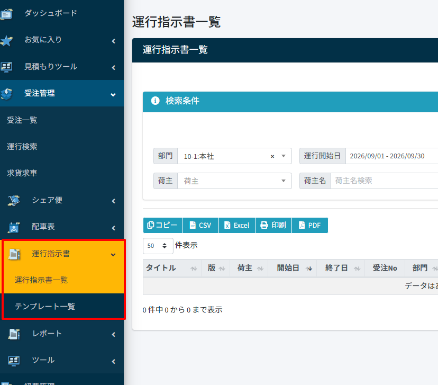Click the 配車表 menu label
Screen dimensions: 438x385
click(43, 227)
